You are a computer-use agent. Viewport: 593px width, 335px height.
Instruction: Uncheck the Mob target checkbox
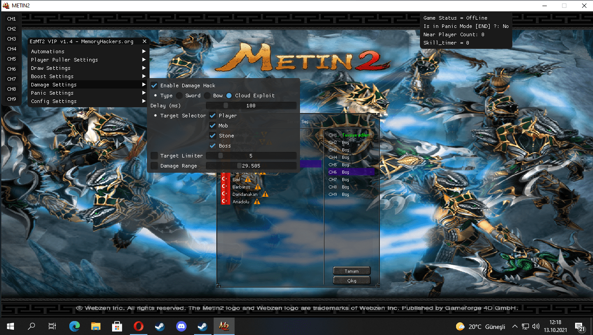pos(213,126)
